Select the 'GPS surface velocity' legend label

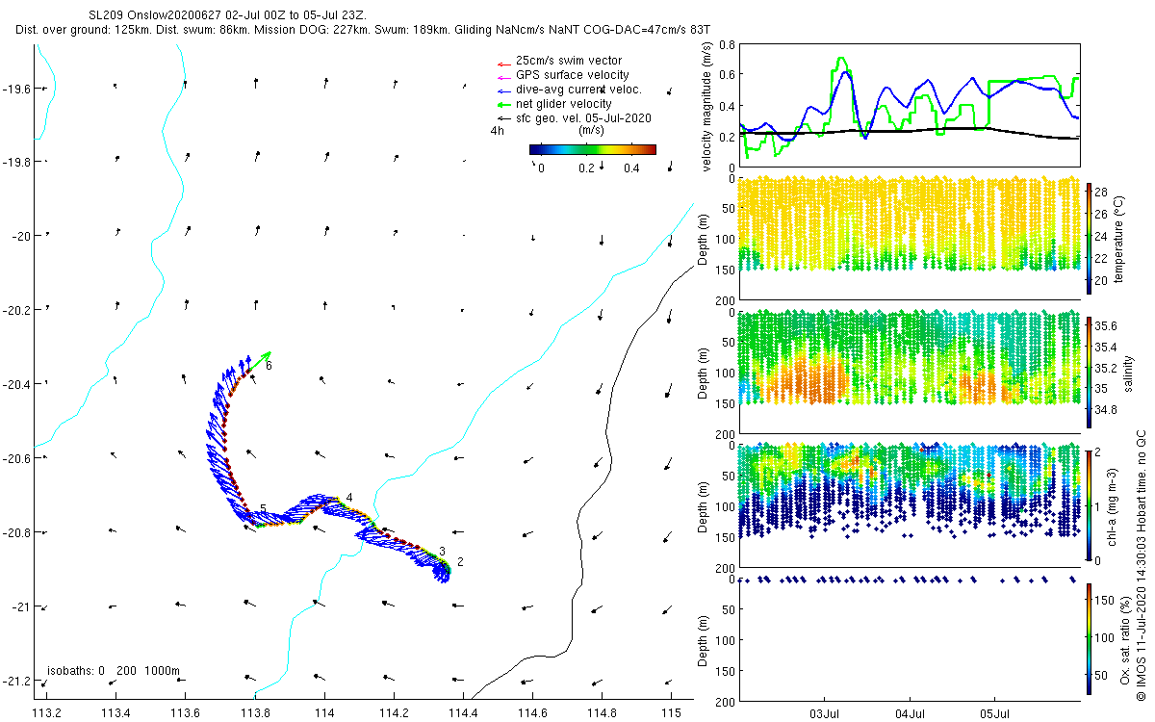[573, 75]
